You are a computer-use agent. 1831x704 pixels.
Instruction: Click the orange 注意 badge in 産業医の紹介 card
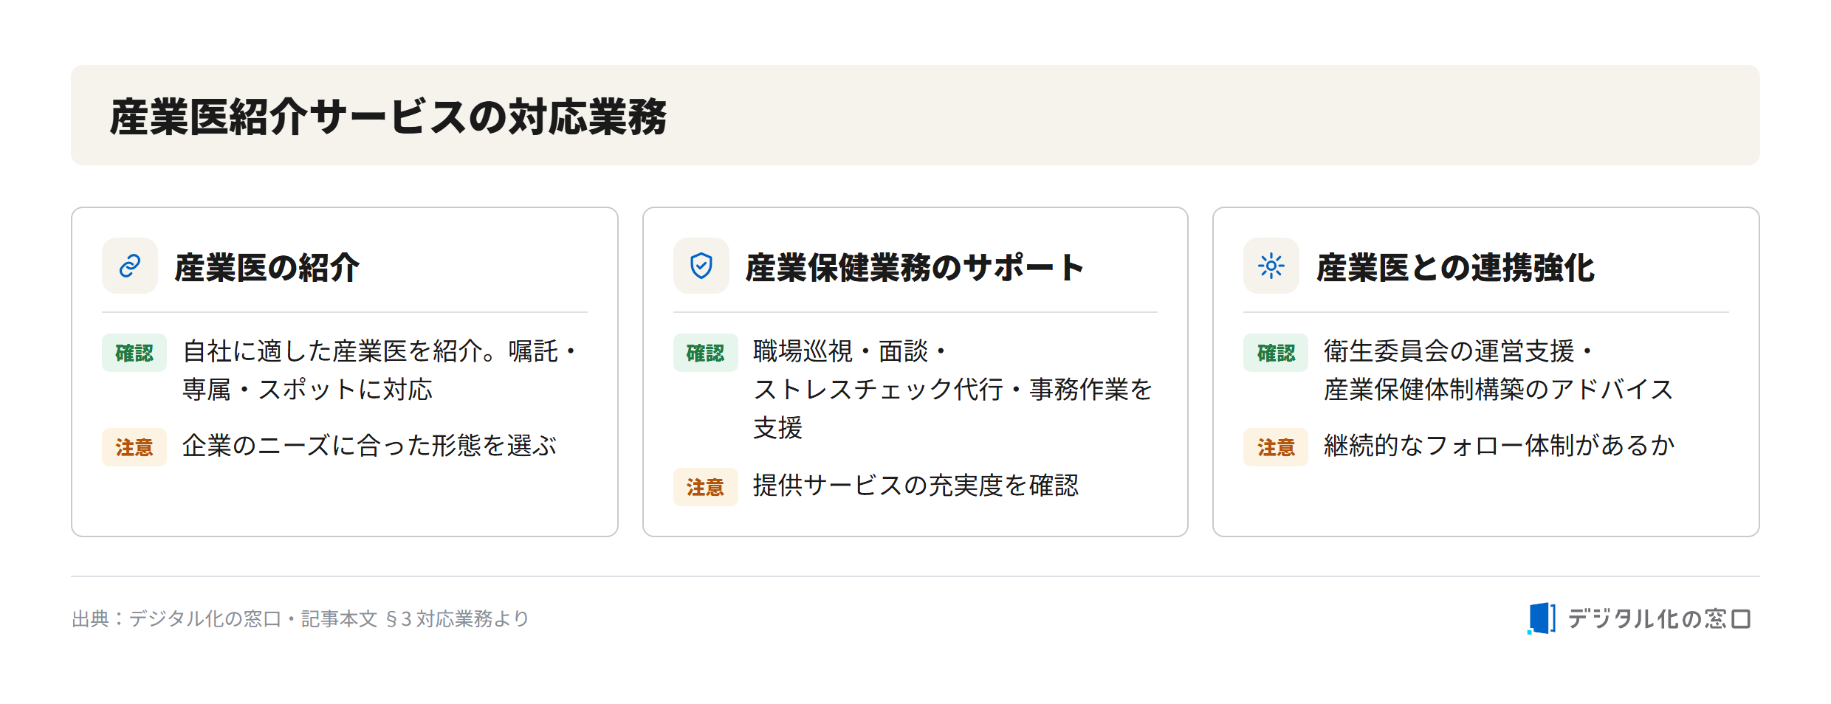click(134, 447)
